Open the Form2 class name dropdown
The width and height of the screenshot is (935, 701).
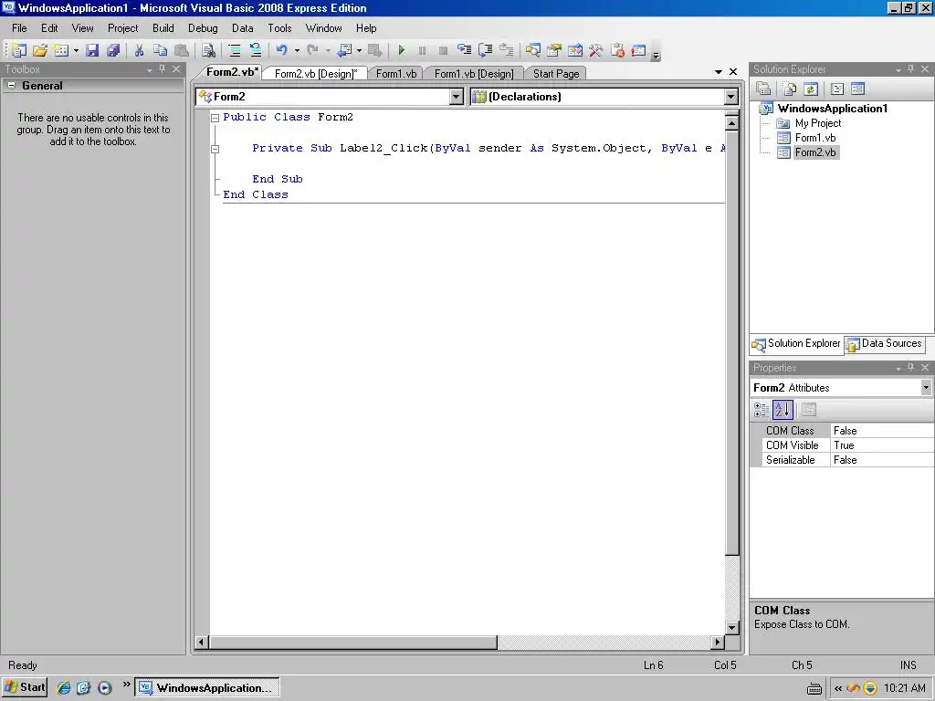click(x=457, y=97)
